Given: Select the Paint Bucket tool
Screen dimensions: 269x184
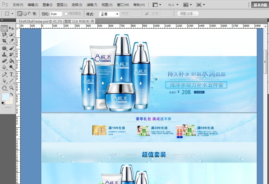Looking at the screenshot, I should (x=11, y=60).
